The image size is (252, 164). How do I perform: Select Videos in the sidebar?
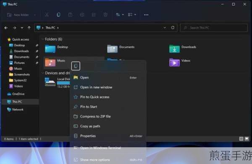18,86
